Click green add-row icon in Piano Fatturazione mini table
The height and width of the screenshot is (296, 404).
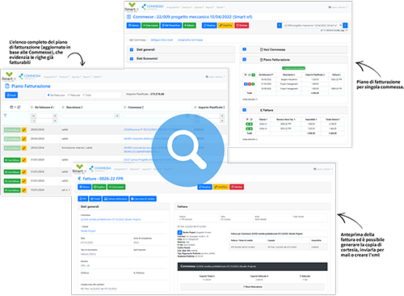click(253, 74)
